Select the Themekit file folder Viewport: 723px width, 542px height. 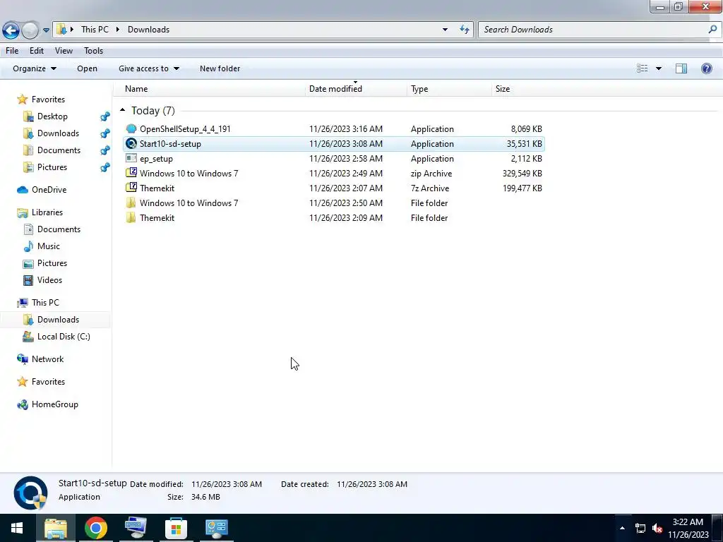point(157,218)
